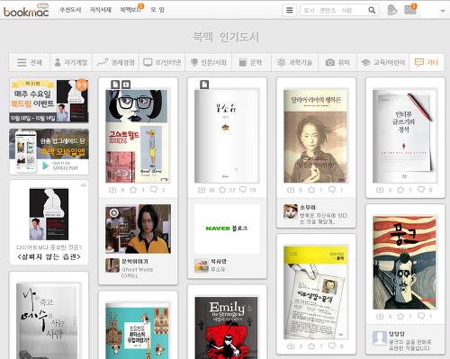Select the 인문/사회 category tab
Screen dimensions: 450x359
[209, 62]
